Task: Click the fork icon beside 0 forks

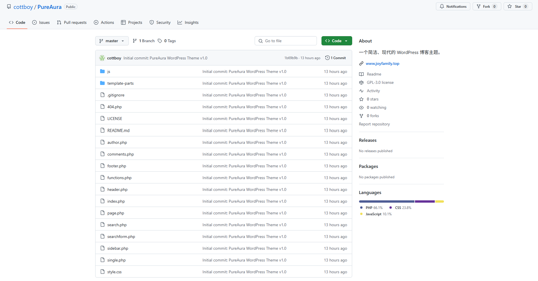Action: (361, 116)
